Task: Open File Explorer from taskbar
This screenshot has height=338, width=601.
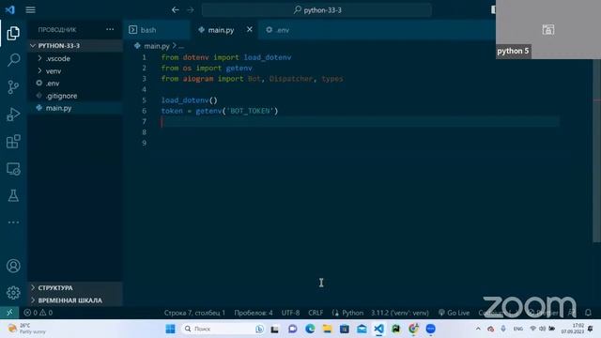Action: coord(327,329)
